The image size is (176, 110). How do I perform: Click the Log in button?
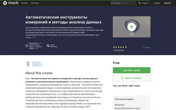click(157, 3)
